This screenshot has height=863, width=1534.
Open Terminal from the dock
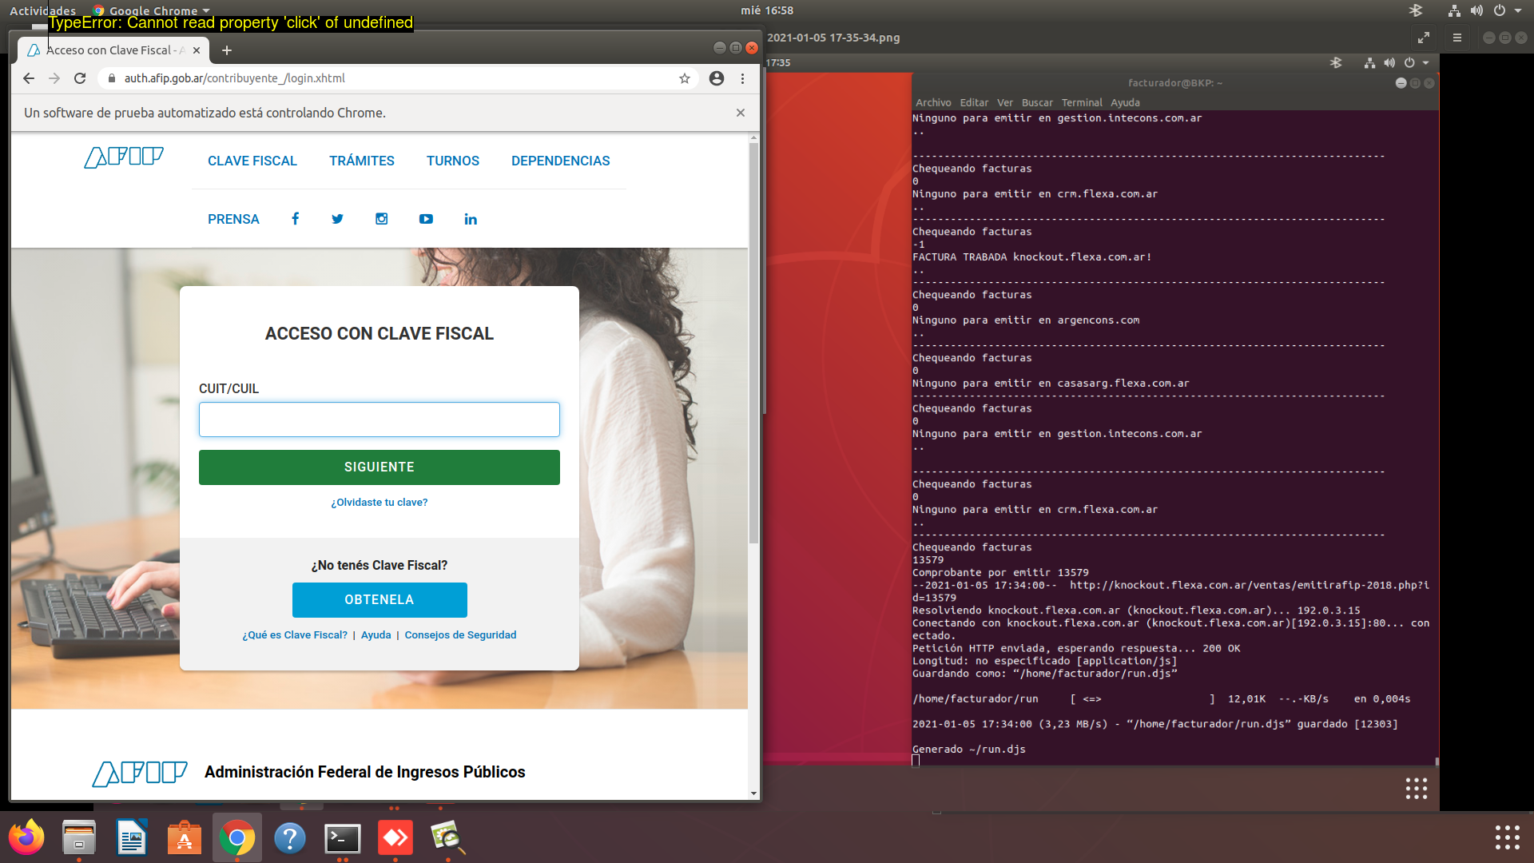click(x=343, y=837)
